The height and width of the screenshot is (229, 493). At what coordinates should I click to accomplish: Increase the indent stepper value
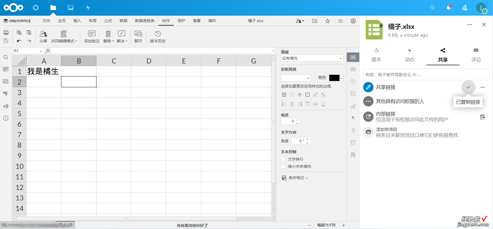(297, 120)
